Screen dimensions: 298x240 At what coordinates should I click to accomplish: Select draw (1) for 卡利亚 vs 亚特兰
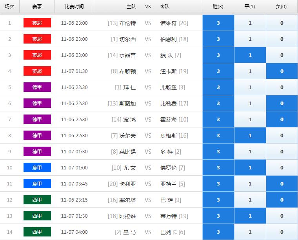pos(250,184)
